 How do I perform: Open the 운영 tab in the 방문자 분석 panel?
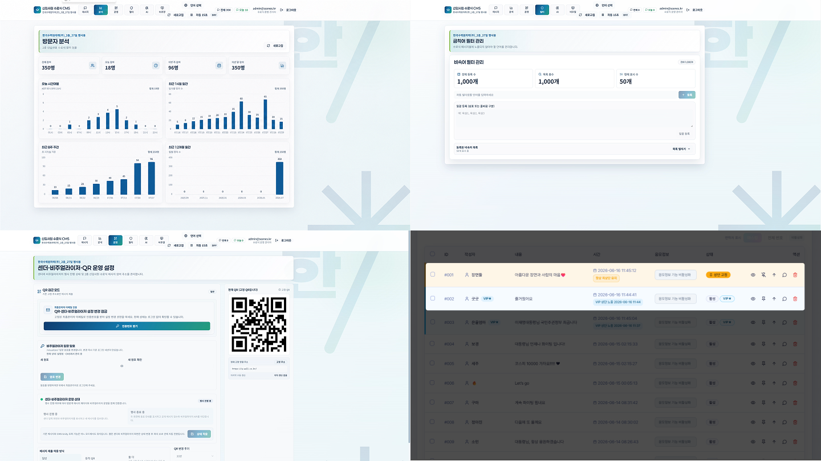116,10
